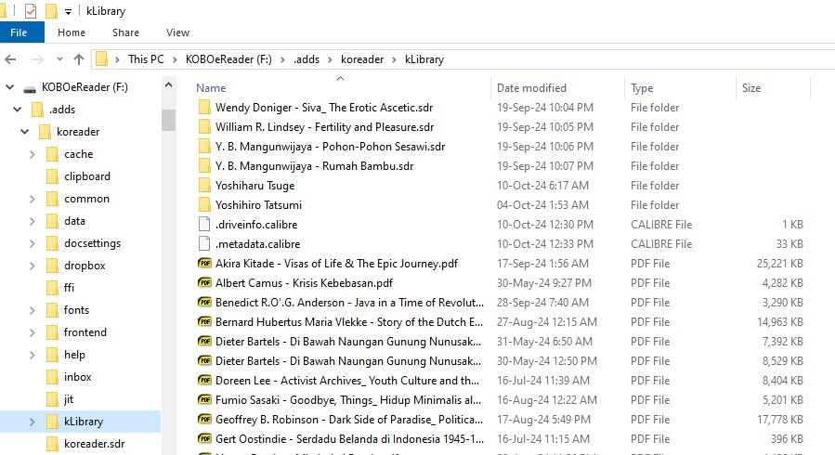The width and height of the screenshot is (835, 455).
Task: Collapse the KOBOeReader (F:) tree node
Action: click(x=9, y=86)
